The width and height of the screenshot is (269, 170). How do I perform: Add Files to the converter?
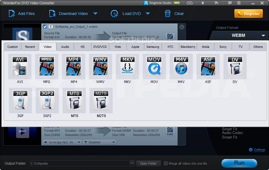pyautogui.click(x=22, y=14)
